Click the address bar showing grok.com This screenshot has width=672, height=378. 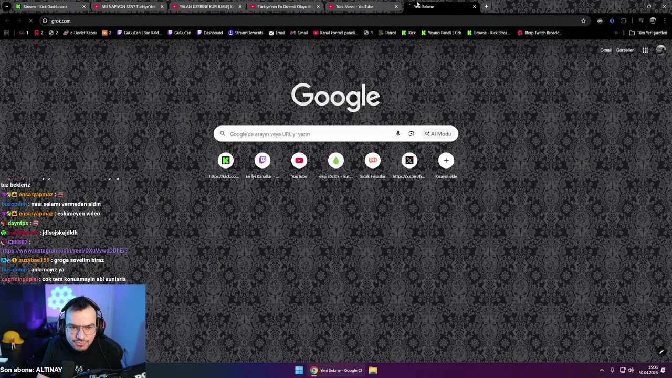[315, 21]
